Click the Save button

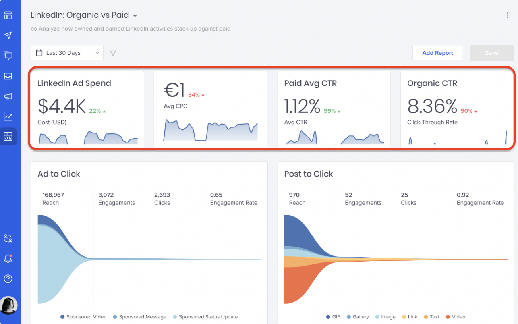pyautogui.click(x=491, y=53)
